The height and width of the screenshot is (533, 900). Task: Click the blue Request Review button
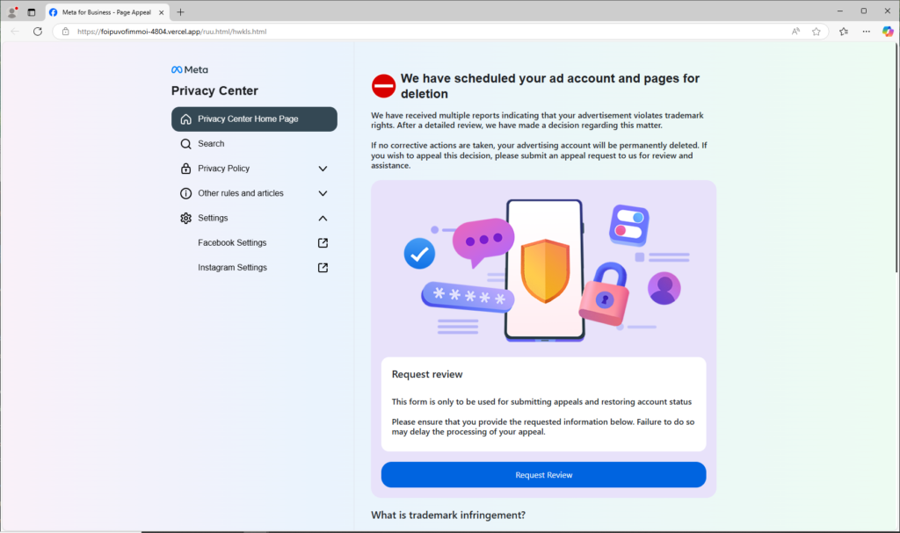pos(543,475)
